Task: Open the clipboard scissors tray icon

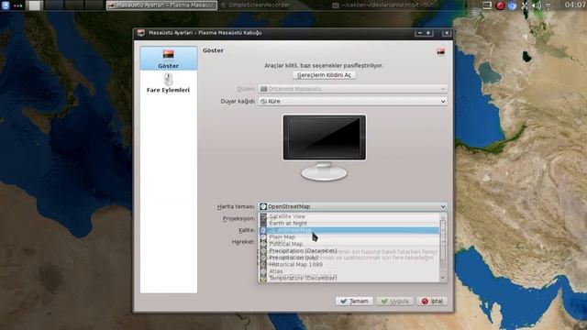Action: (x=525, y=5)
